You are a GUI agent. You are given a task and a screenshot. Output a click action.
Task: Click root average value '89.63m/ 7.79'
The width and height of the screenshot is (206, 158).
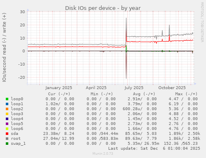(141, 139)
